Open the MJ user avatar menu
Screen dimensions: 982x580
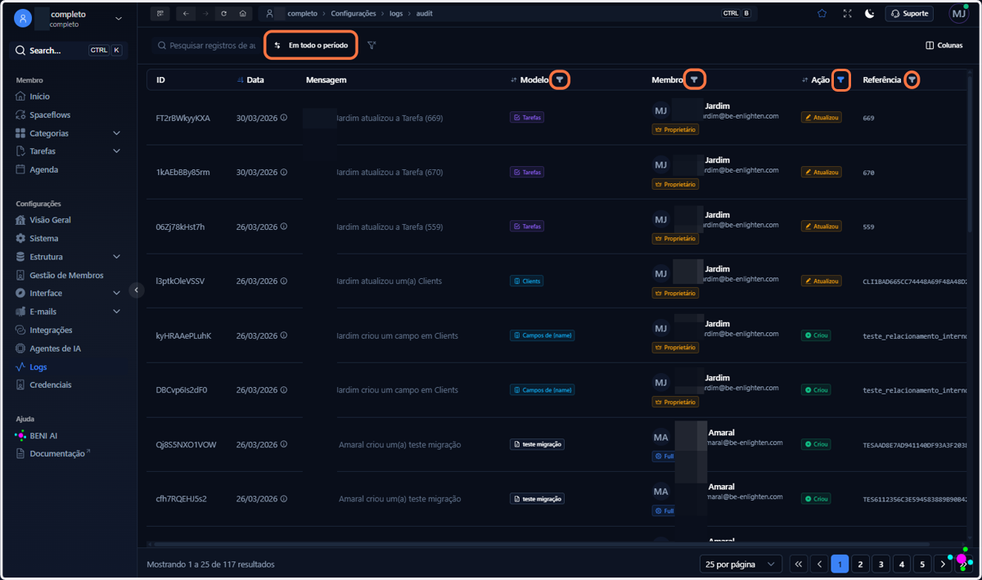click(958, 14)
